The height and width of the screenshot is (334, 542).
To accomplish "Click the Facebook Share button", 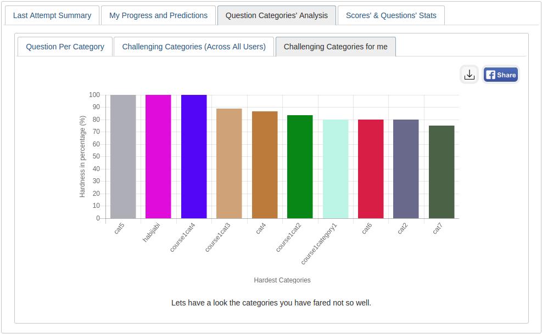I will tap(501, 75).
